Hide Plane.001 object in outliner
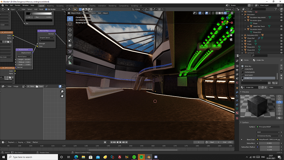Screen dimensions: 284x160 click(x=281, y=47)
